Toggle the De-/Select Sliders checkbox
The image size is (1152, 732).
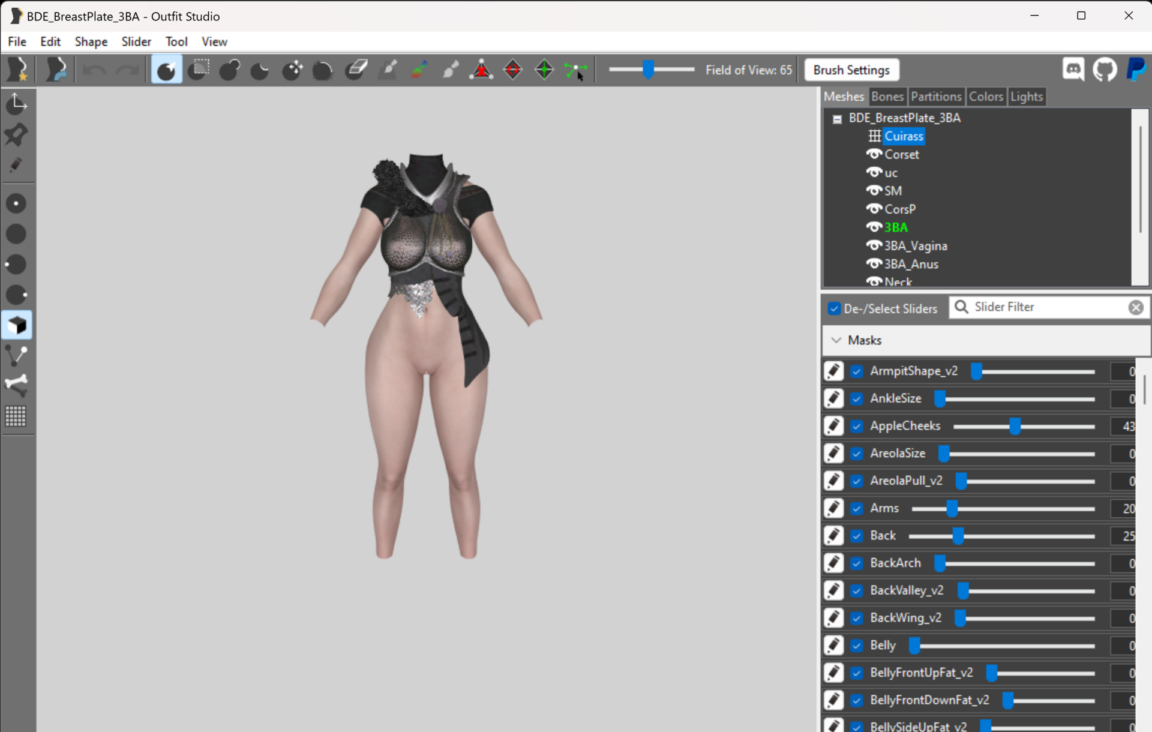tap(834, 308)
